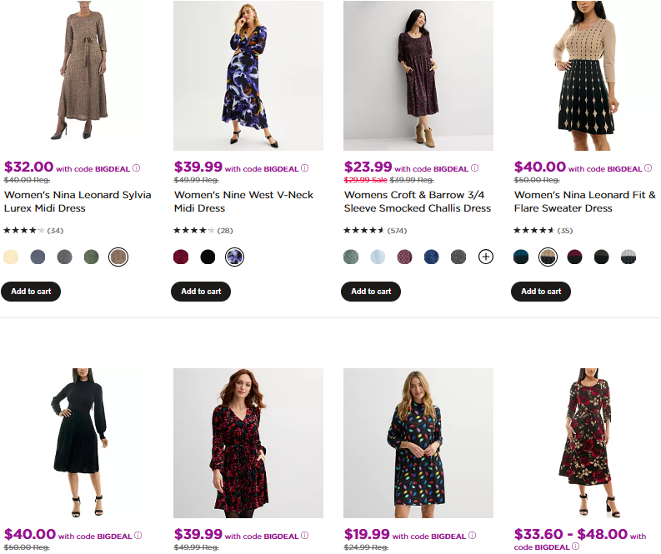
Task: Pick burgundy red swatch for Nine West Midi Dress
Action: [x=181, y=257]
